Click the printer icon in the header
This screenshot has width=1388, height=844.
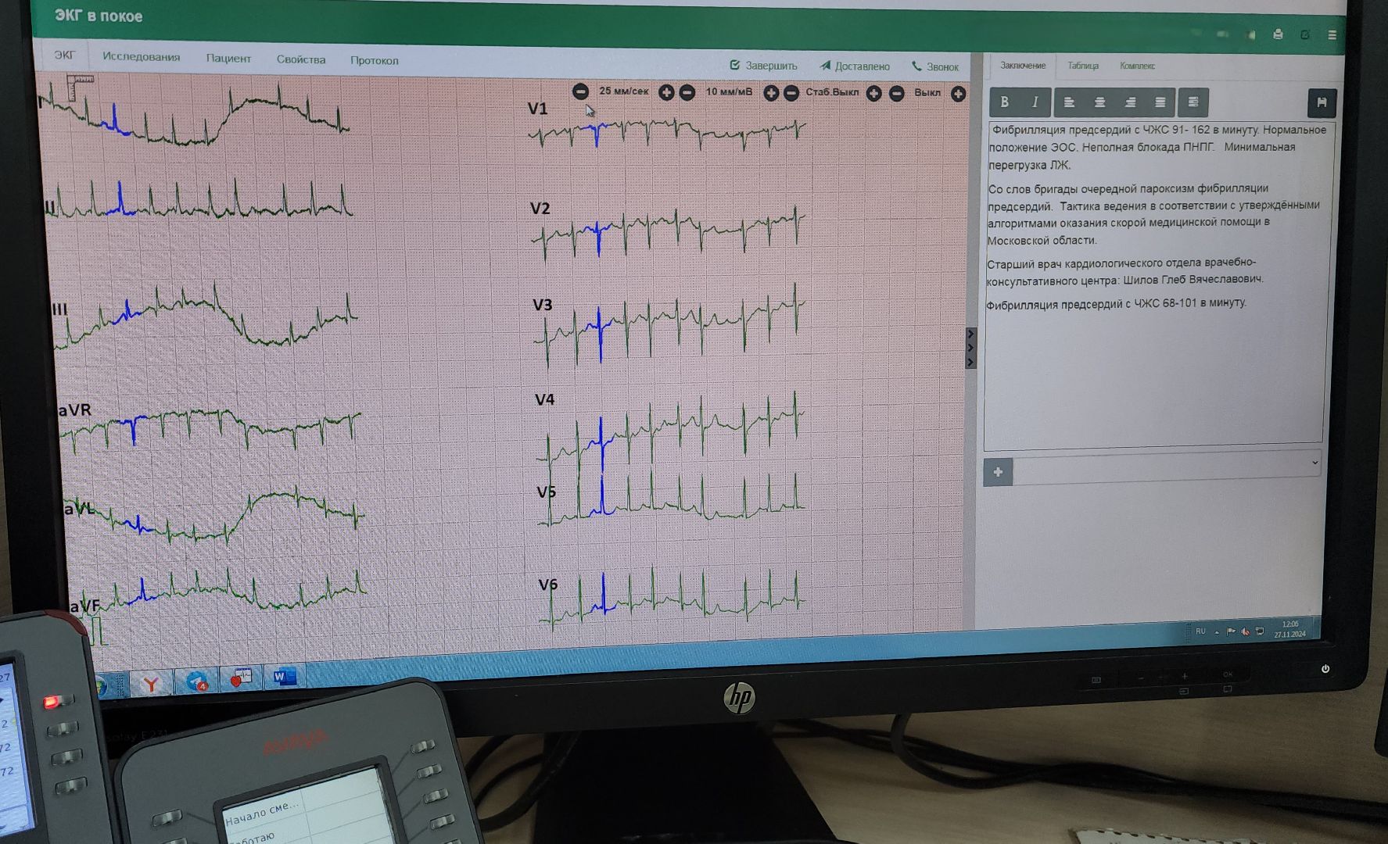(1278, 34)
